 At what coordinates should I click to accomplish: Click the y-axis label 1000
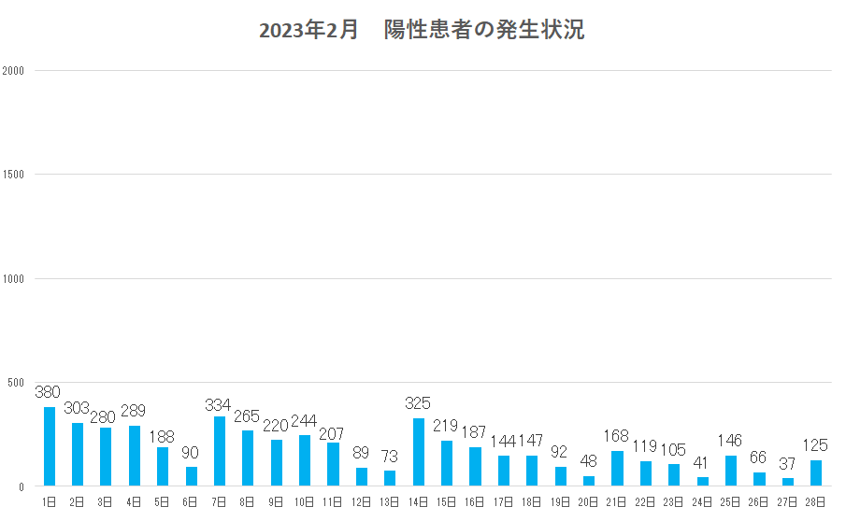(13, 279)
